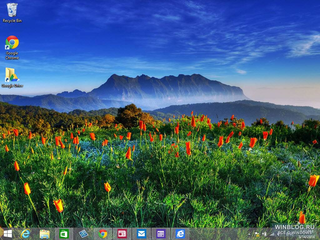Show hidden system tray icons
This screenshot has width=320, height=240.
[x=249, y=234]
